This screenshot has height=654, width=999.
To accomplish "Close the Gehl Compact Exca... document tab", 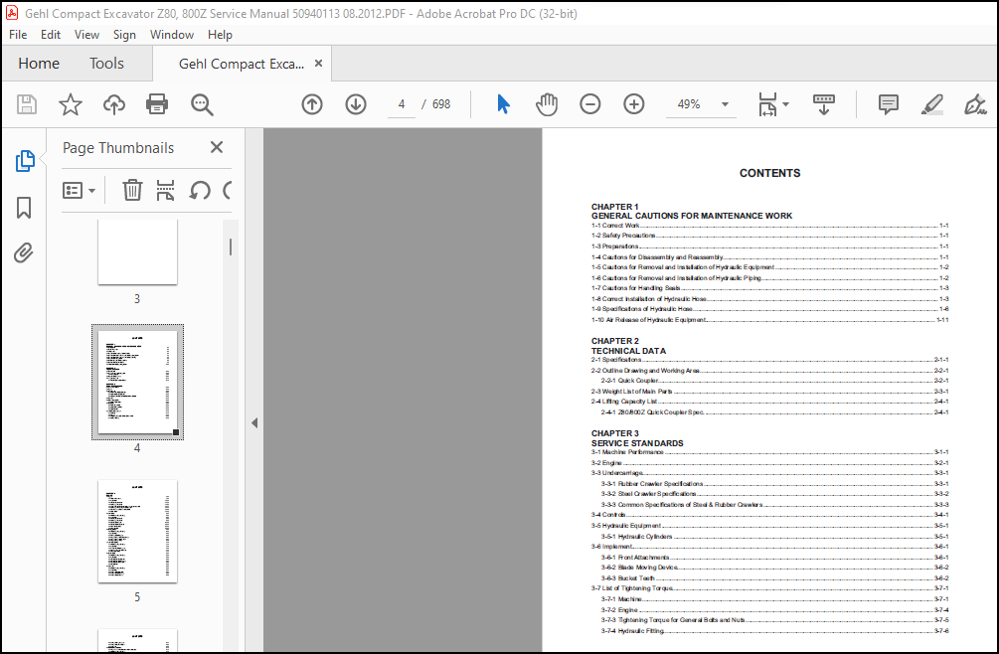I will pos(318,63).
